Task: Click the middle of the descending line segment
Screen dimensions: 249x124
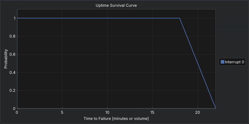Action: (x=197, y=63)
